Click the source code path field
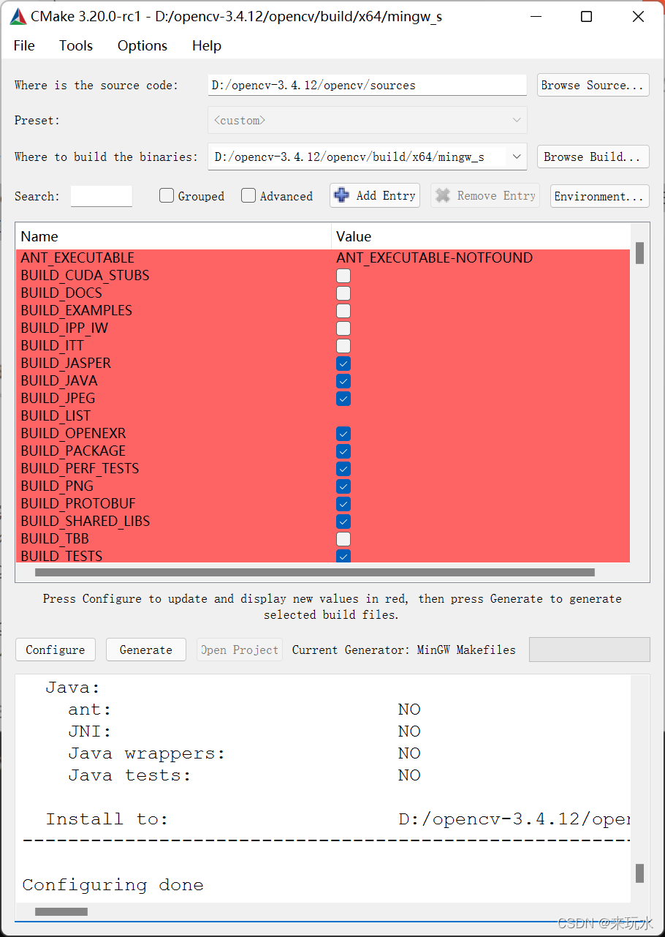Screen dimensions: 665x937 pyautogui.click(x=367, y=85)
